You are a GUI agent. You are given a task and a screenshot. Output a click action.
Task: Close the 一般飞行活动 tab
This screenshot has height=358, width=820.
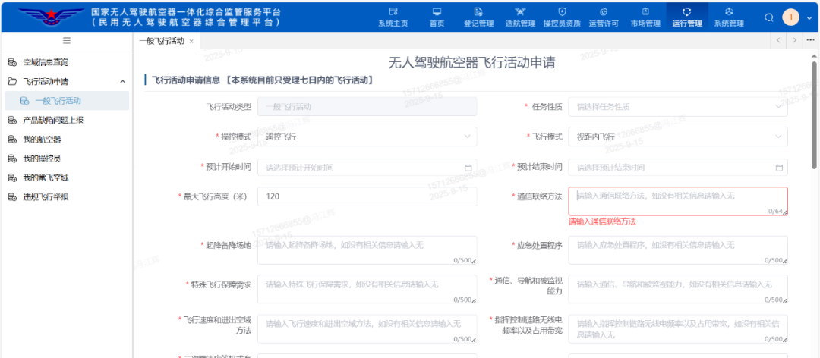point(191,41)
